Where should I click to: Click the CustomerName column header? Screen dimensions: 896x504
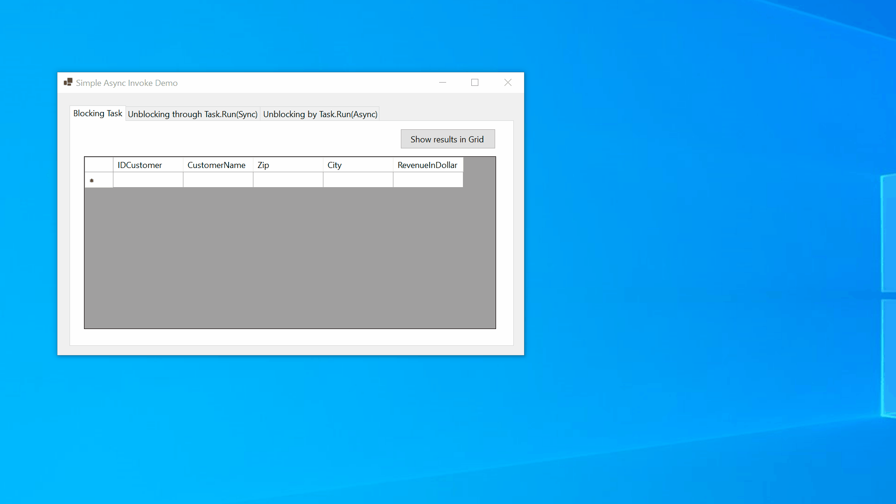[x=217, y=165]
